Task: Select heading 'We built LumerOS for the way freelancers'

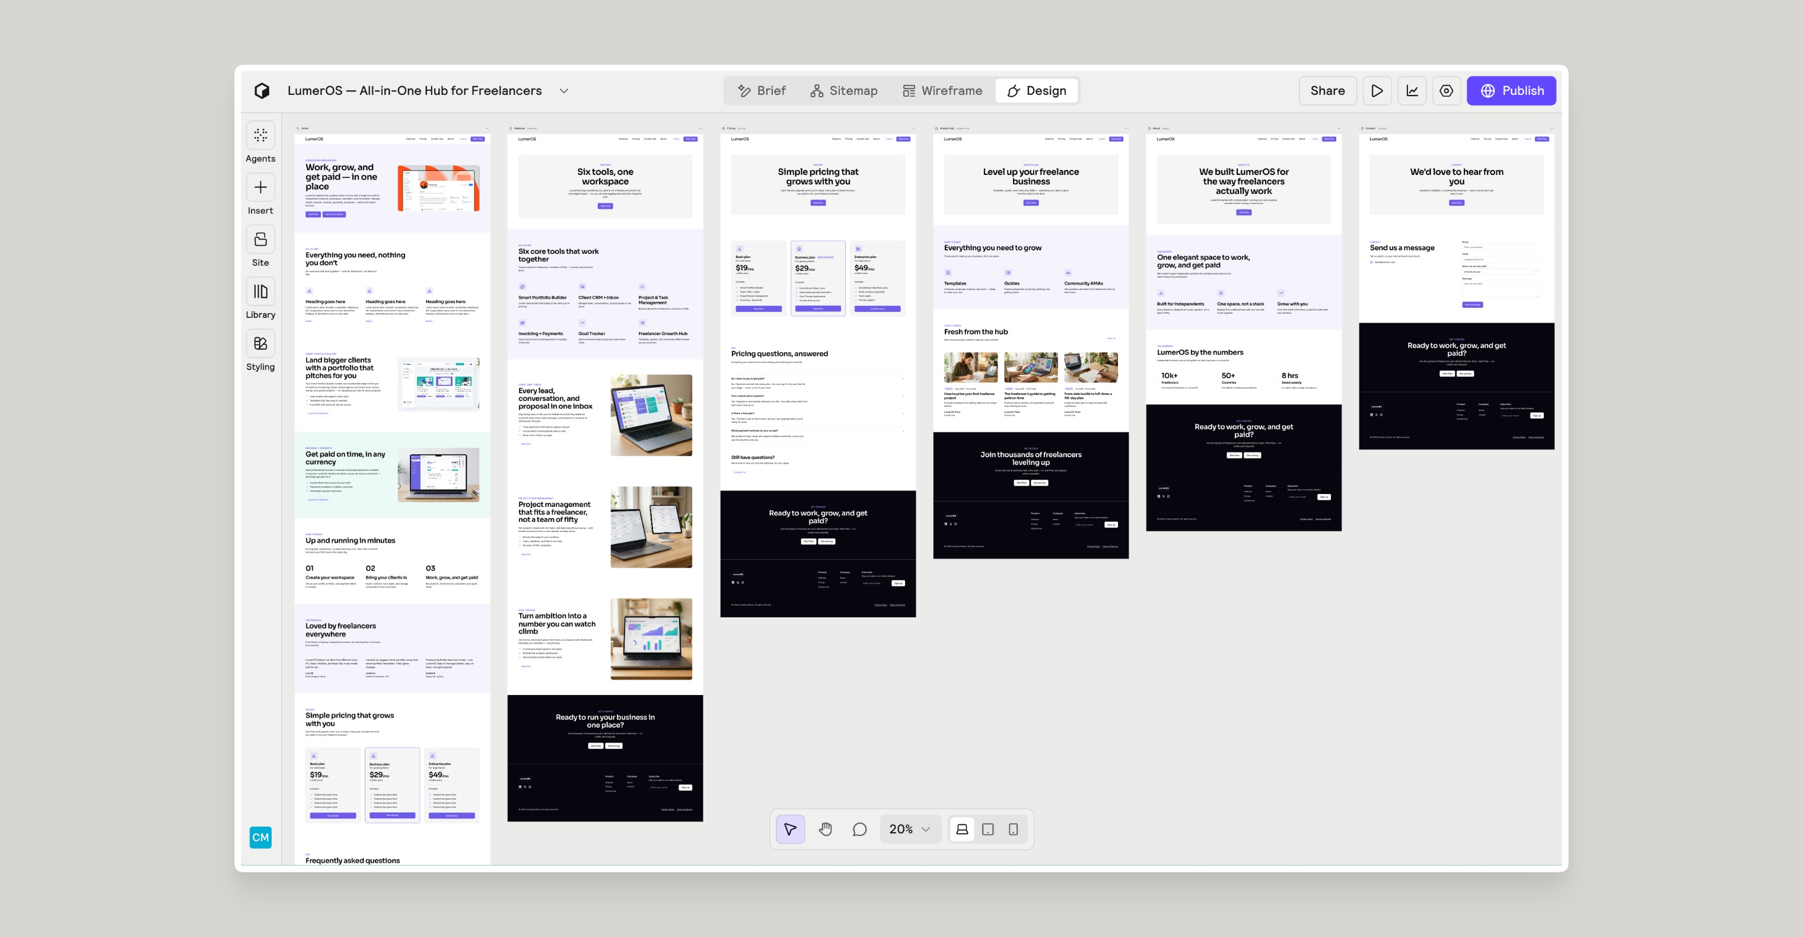Action: (x=1244, y=181)
